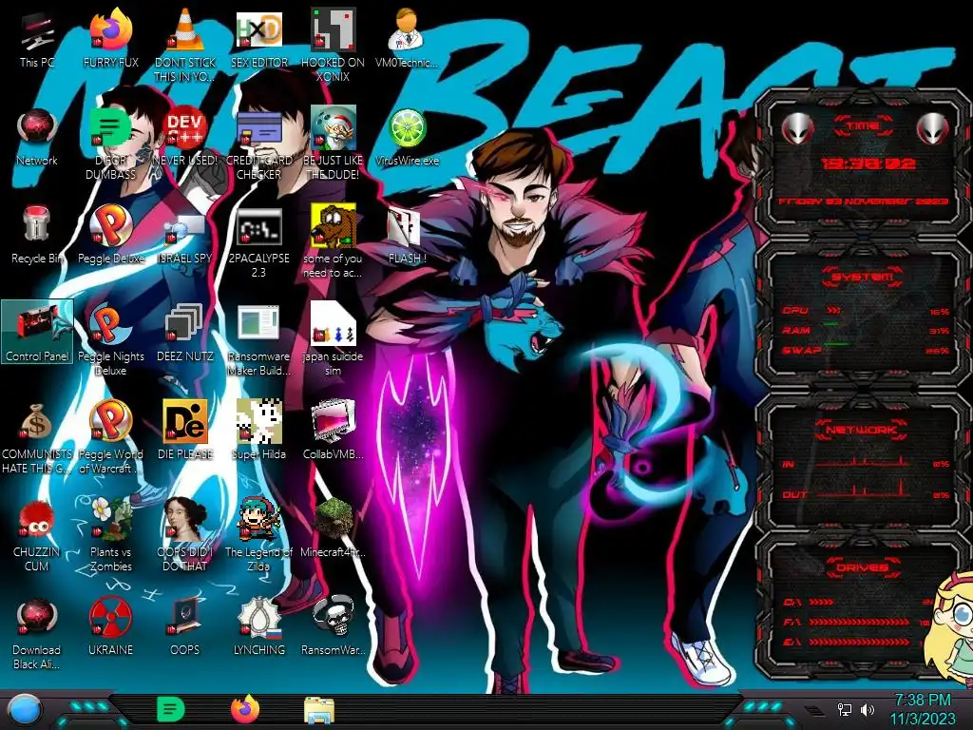Viewport: 973px width, 730px height.
Task: Launch the VirusWire.exe lime icon
Action: pos(407,138)
